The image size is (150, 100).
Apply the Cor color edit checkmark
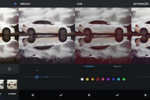(117, 95)
